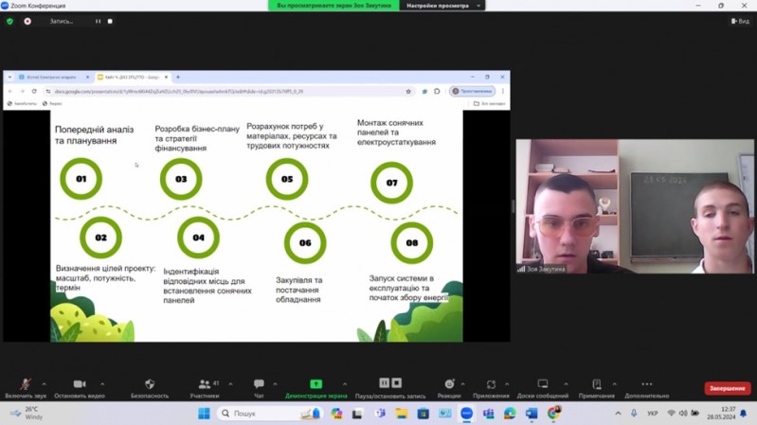
Task: Open the More (Дополнительно) menu
Action: coord(647,384)
